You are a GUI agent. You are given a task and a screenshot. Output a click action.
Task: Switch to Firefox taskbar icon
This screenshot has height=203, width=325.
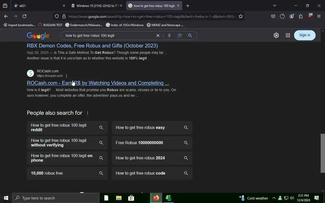click(x=156, y=198)
